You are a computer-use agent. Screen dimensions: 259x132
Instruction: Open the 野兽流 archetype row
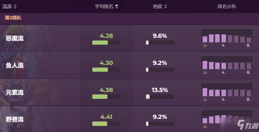click(15, 119)
